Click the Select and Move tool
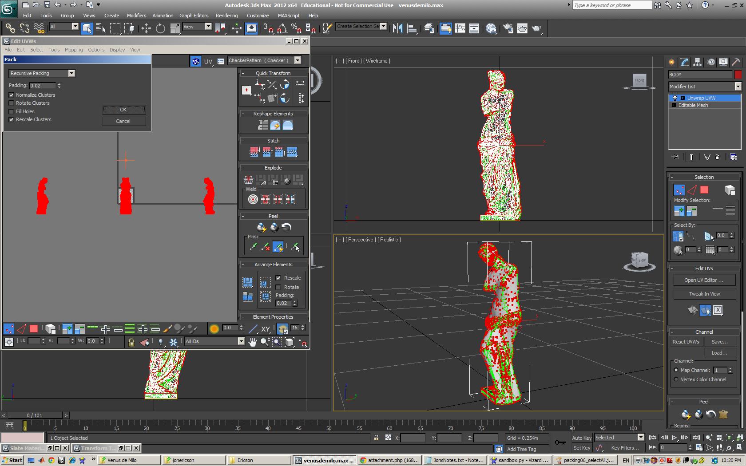 point(146,28)
